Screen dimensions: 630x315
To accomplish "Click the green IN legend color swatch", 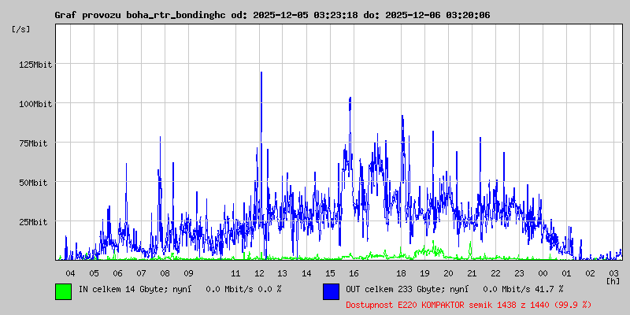I will click(64, 291).
